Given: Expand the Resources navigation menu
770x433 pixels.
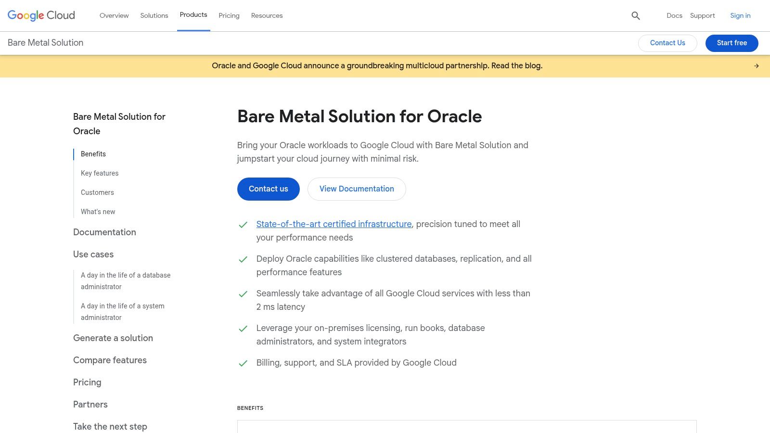Looking at the screenshot, I should tap(267, 15).
